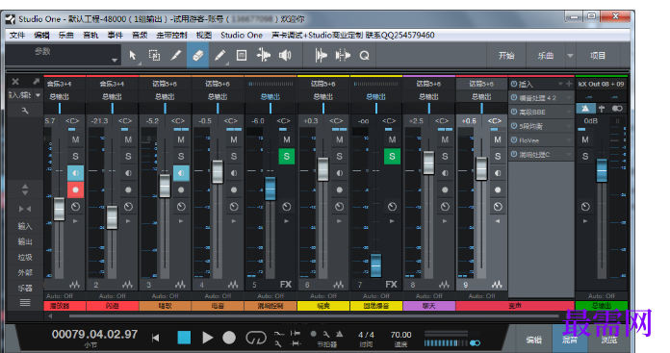
Task: Open 5段均衡 insert dropdown arrow
Action: (x=568, y=126)
